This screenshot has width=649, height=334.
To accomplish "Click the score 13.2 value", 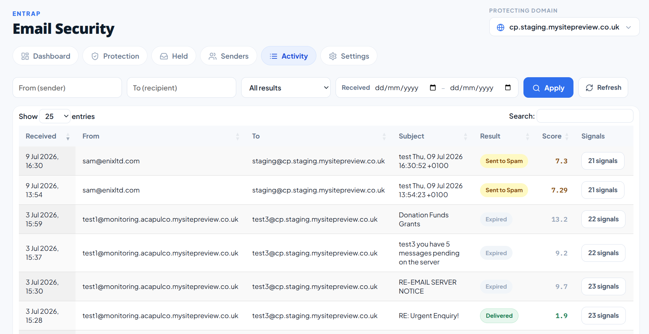I will pos(559,219).
